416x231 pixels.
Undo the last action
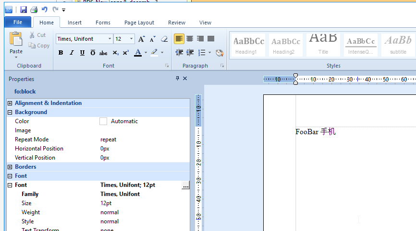click(45, 10)
